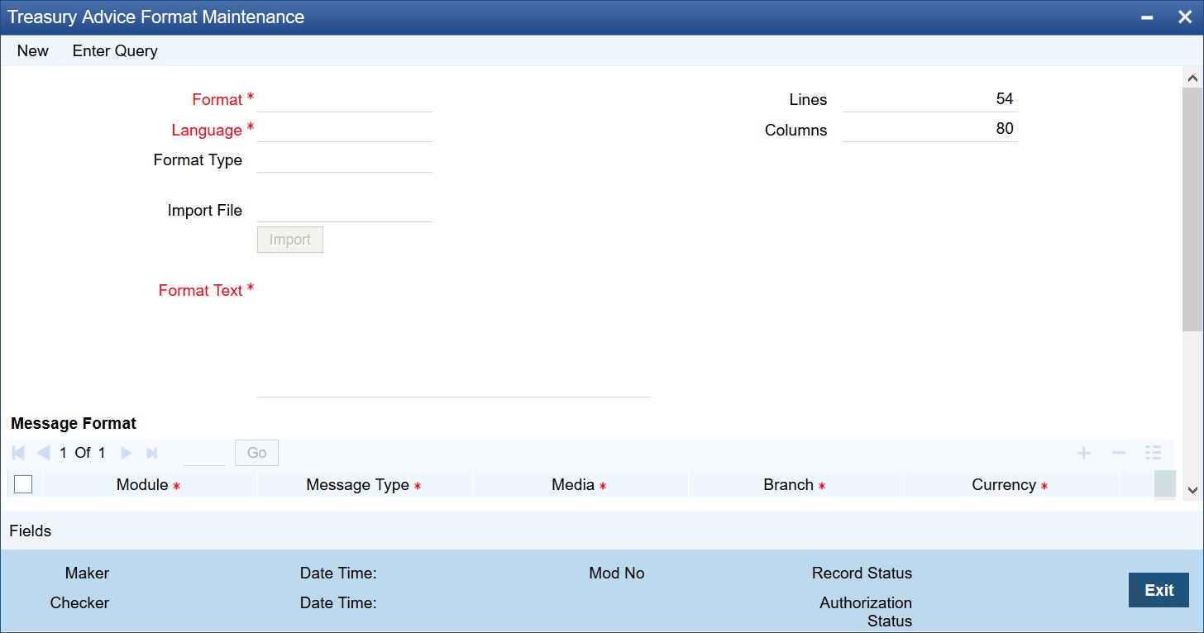This screenshot has height=633, width=1204.
Task: Go to first page in Message Format pager
Action: click(x=19, y=453)
